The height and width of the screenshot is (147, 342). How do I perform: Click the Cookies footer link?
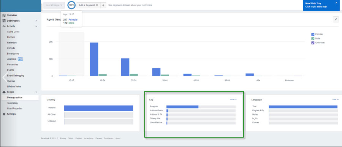coord(79,139)
